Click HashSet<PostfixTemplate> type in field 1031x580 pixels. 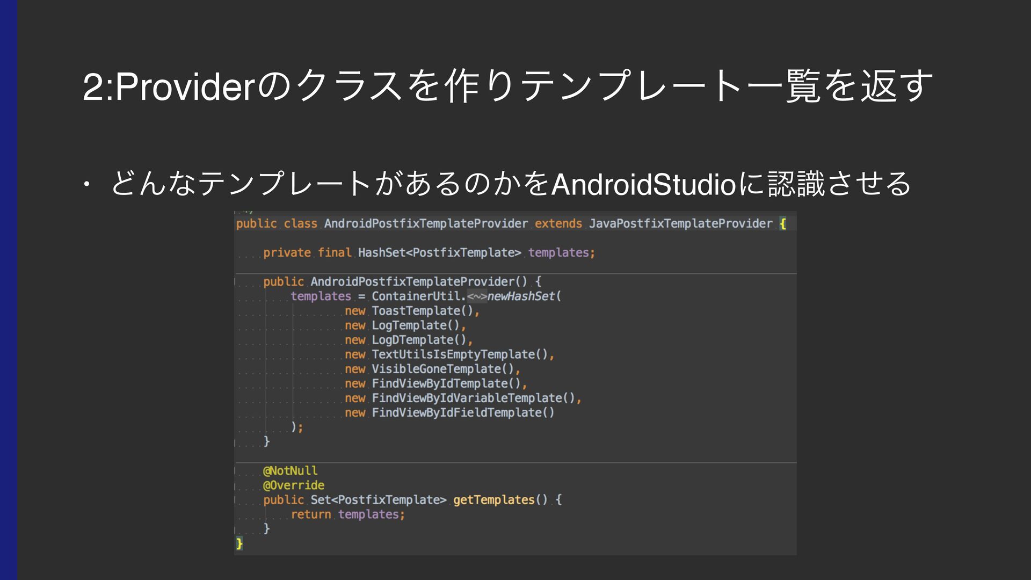439,252
